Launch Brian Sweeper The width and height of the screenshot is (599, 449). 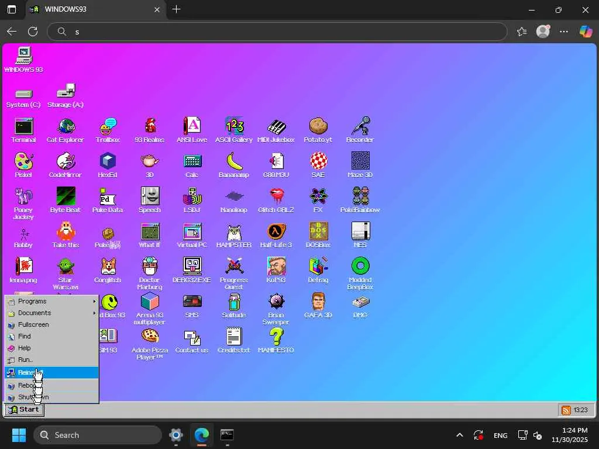tap(276, 309)
